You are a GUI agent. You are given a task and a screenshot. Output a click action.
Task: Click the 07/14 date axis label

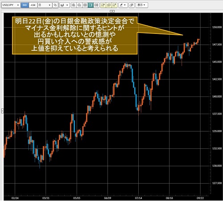138,198
